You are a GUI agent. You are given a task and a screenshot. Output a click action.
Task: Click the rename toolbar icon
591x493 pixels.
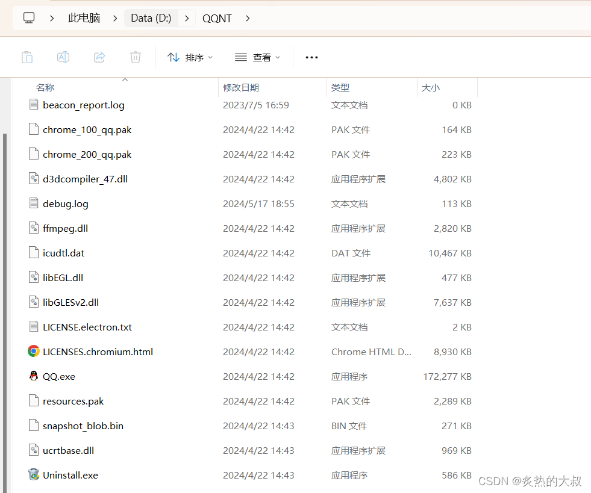pyautogui.click(x=63, y=57)
